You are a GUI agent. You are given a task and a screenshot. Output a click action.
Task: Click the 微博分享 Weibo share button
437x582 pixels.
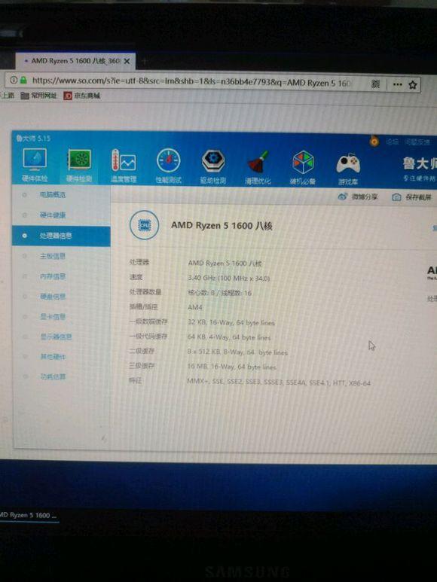pyautogui.click(x=358, y=197)
